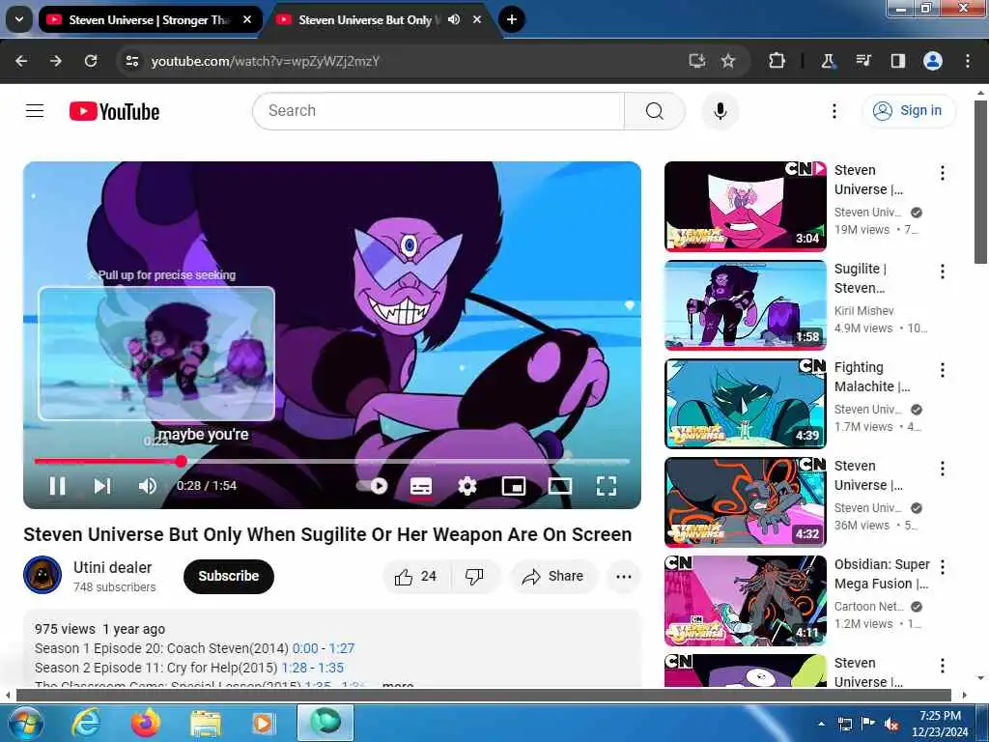Bookmark this page star
This screenshot has width=989, height=742.
[728, 61]
